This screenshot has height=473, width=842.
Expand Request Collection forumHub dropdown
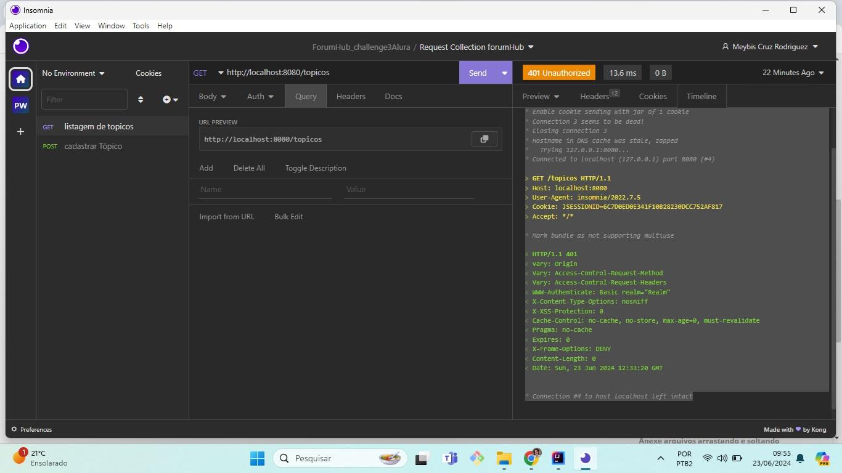pos(476,47)
